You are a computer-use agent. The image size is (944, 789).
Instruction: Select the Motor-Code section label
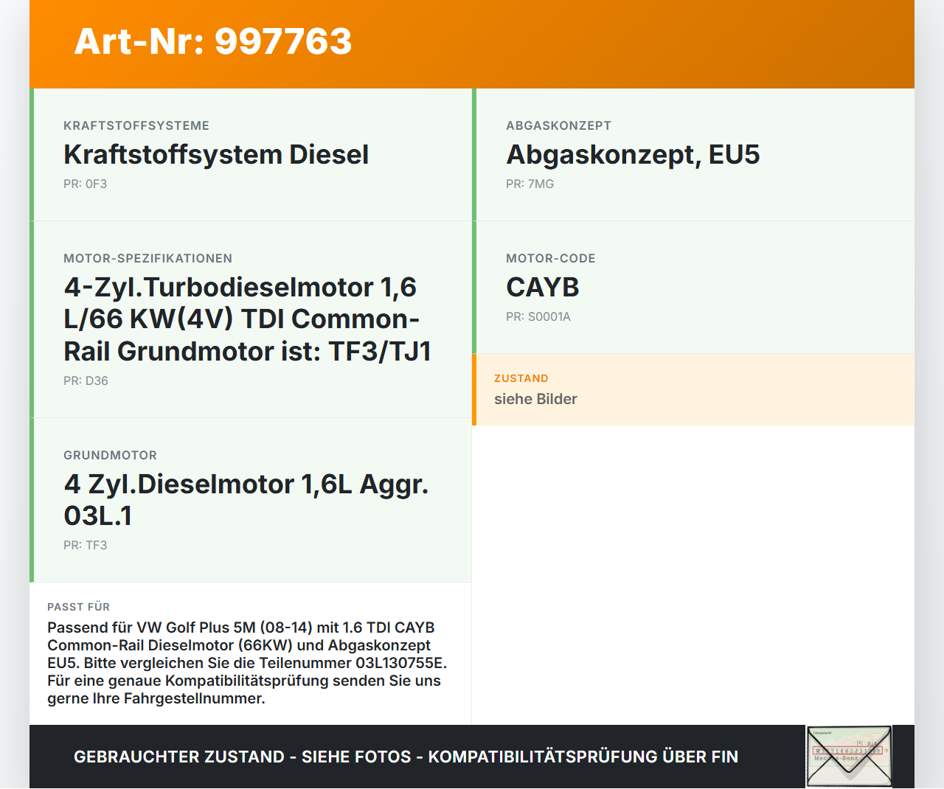[551, 258]
